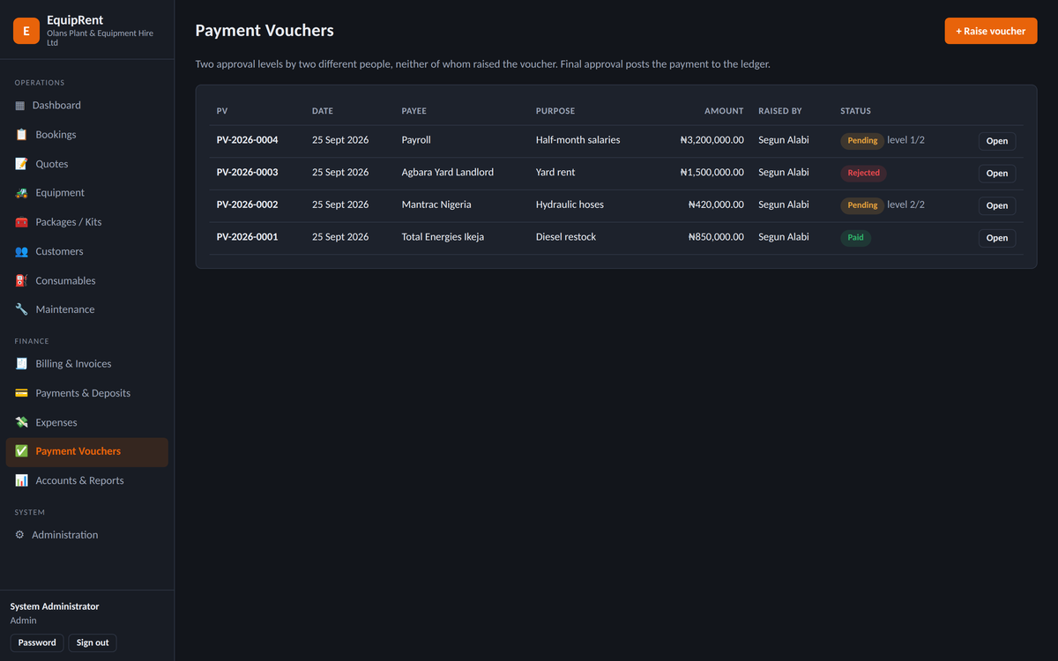Click the Bookings clipboard icon
Image resolution: width=1058 pixels, height=661 pixels.
[21, 135]
